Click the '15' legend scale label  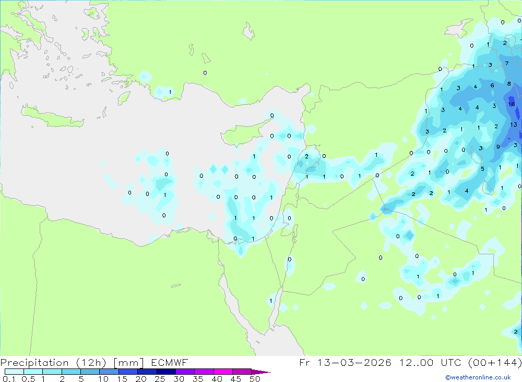[122, 379]
